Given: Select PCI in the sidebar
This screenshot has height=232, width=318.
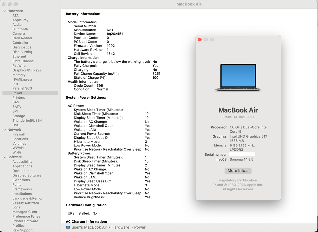Looking at the screenshot, I should [15, 84].
